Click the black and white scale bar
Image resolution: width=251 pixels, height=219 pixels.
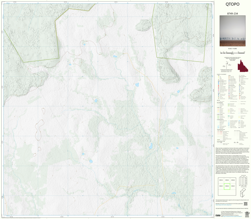click(233, 53)
